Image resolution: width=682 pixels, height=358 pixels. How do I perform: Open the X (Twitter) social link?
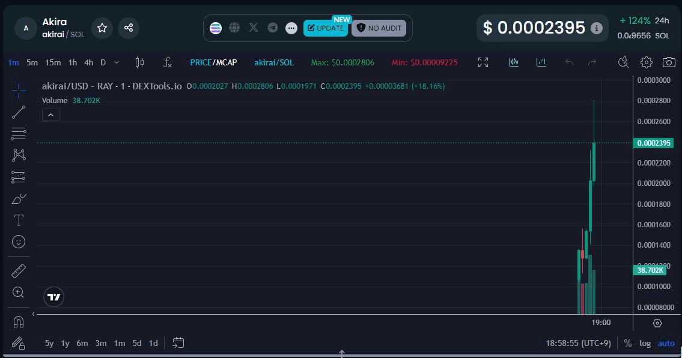pyautogui.click(x=254, y=28)
